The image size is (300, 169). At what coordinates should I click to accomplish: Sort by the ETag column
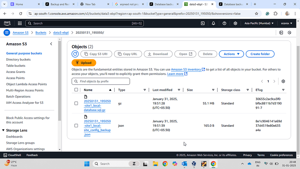[x=283, y=90]
